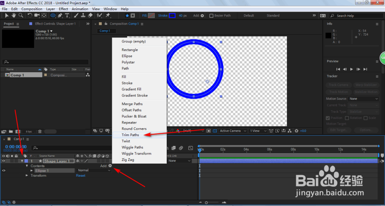This screenshot has width=385, height=206.
Task: Toggle Tool Creates Shape star button
Action: [127, 15]
